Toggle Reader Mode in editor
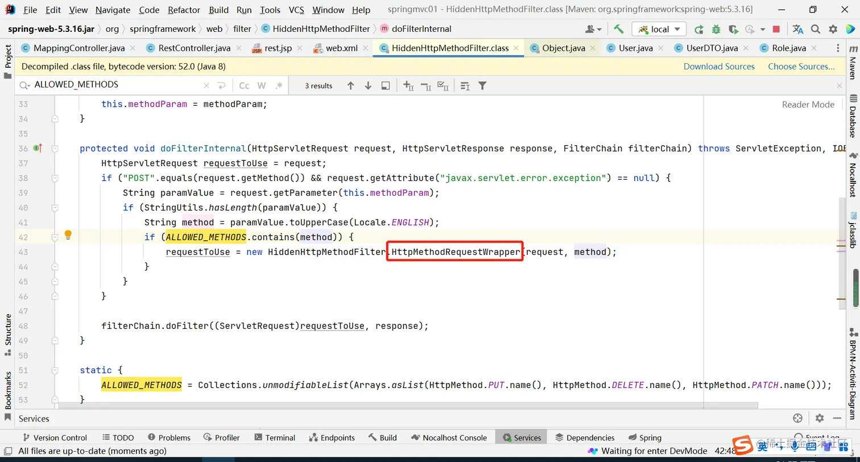This screenshot has height=462, width=860. pyautogui.click(x=808, y=104)
